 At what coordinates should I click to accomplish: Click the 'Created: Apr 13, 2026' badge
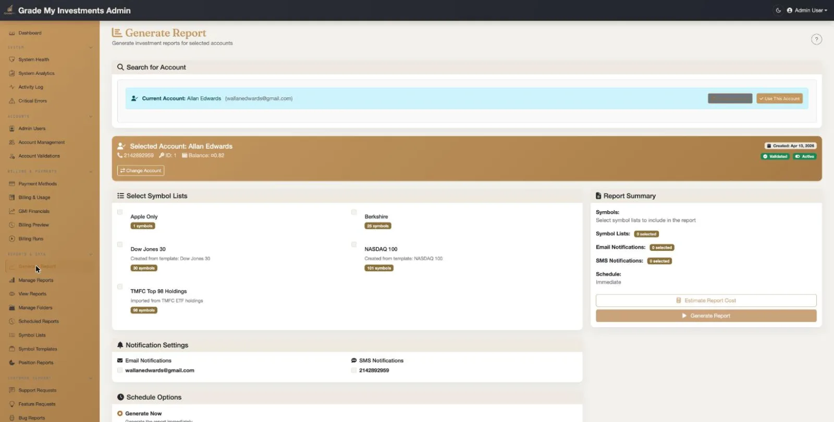pos(790,146)
